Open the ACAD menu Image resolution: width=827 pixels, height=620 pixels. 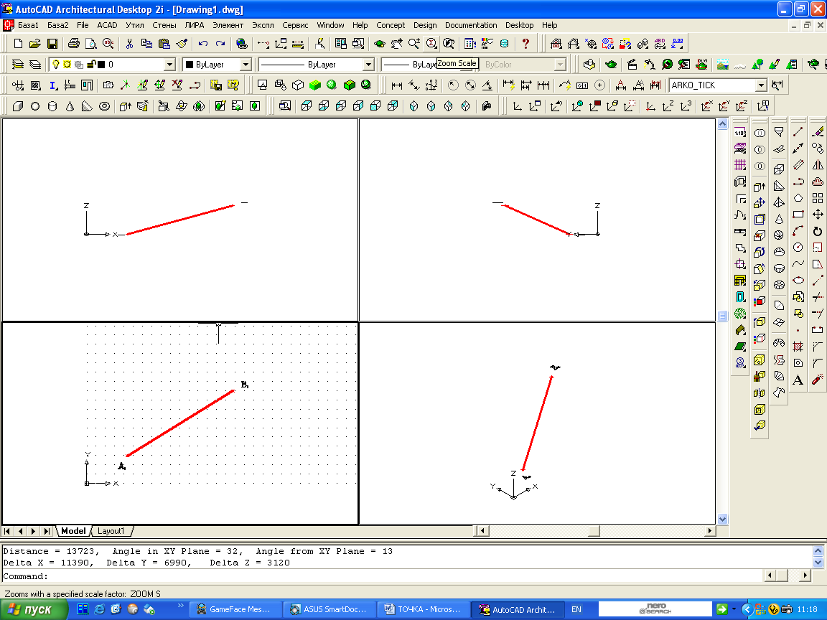(x=107, y=25)
